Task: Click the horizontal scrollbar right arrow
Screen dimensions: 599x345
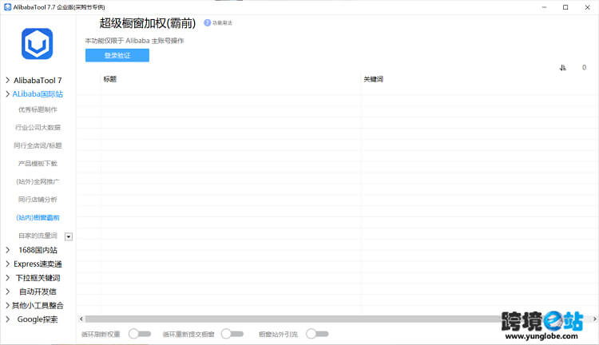Action: (594, 319)
